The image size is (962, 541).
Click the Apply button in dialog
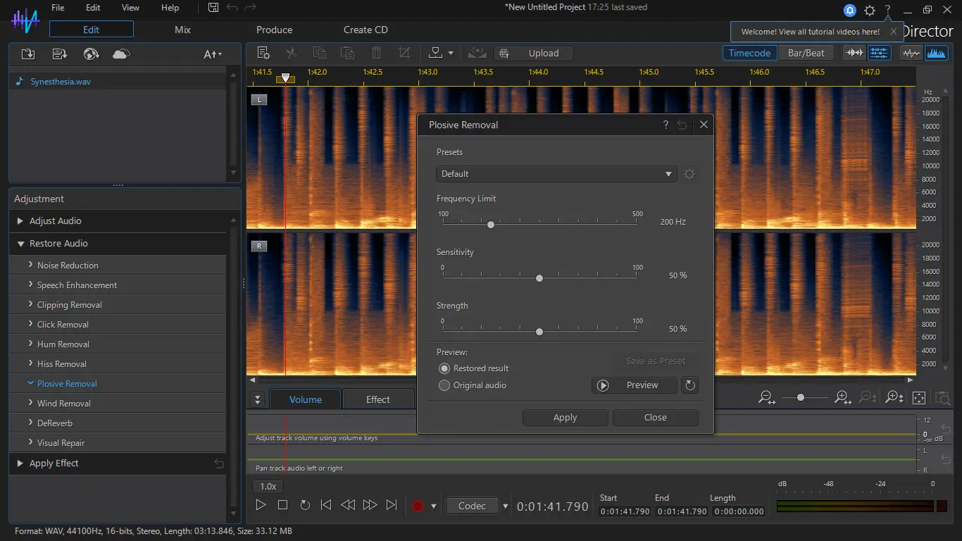(565, 418)
